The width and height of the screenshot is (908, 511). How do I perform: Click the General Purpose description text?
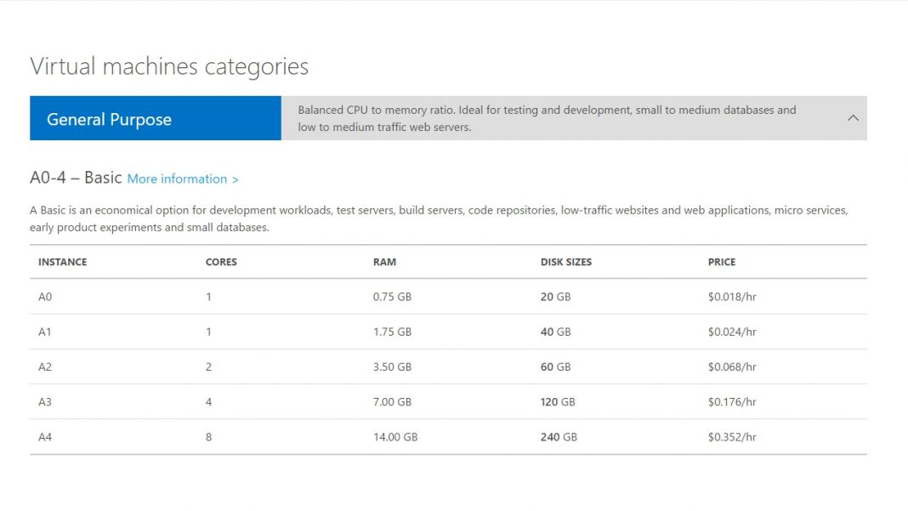pyautogui.click(x=547, y=117)
